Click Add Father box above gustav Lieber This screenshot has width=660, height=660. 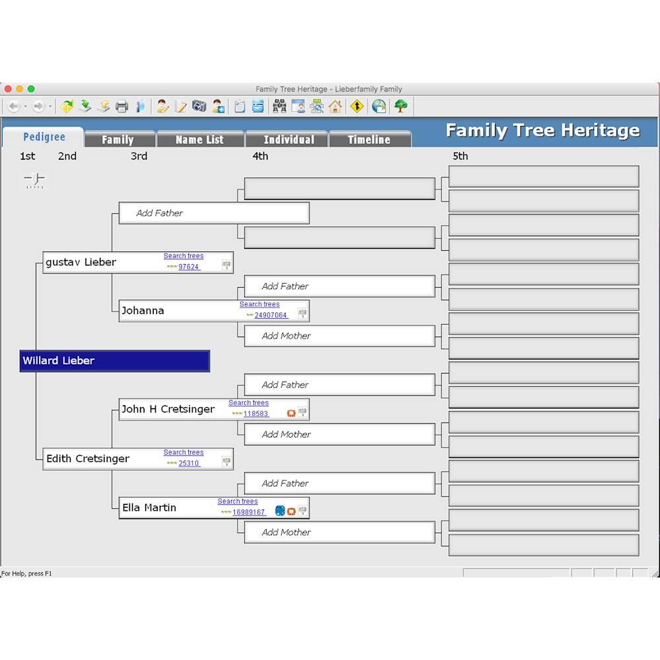(214, 213)
